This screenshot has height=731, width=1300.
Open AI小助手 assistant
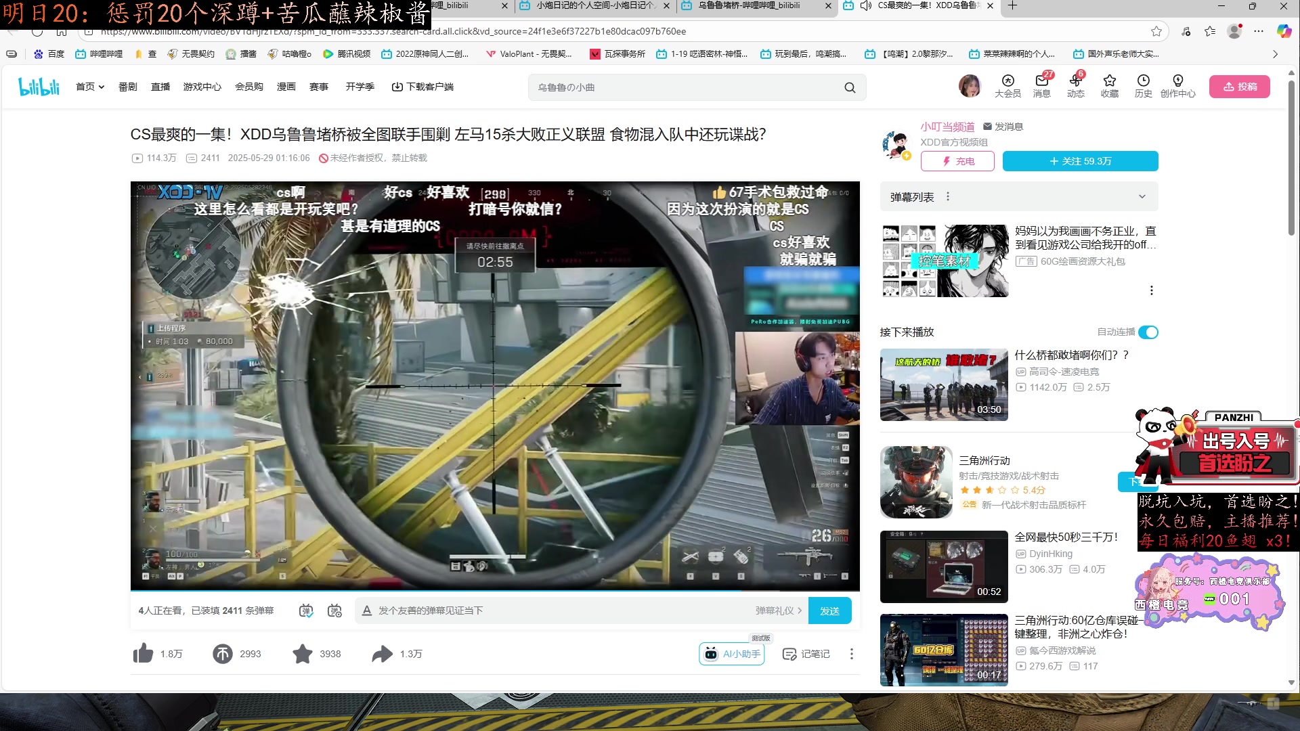pos(732,653)
